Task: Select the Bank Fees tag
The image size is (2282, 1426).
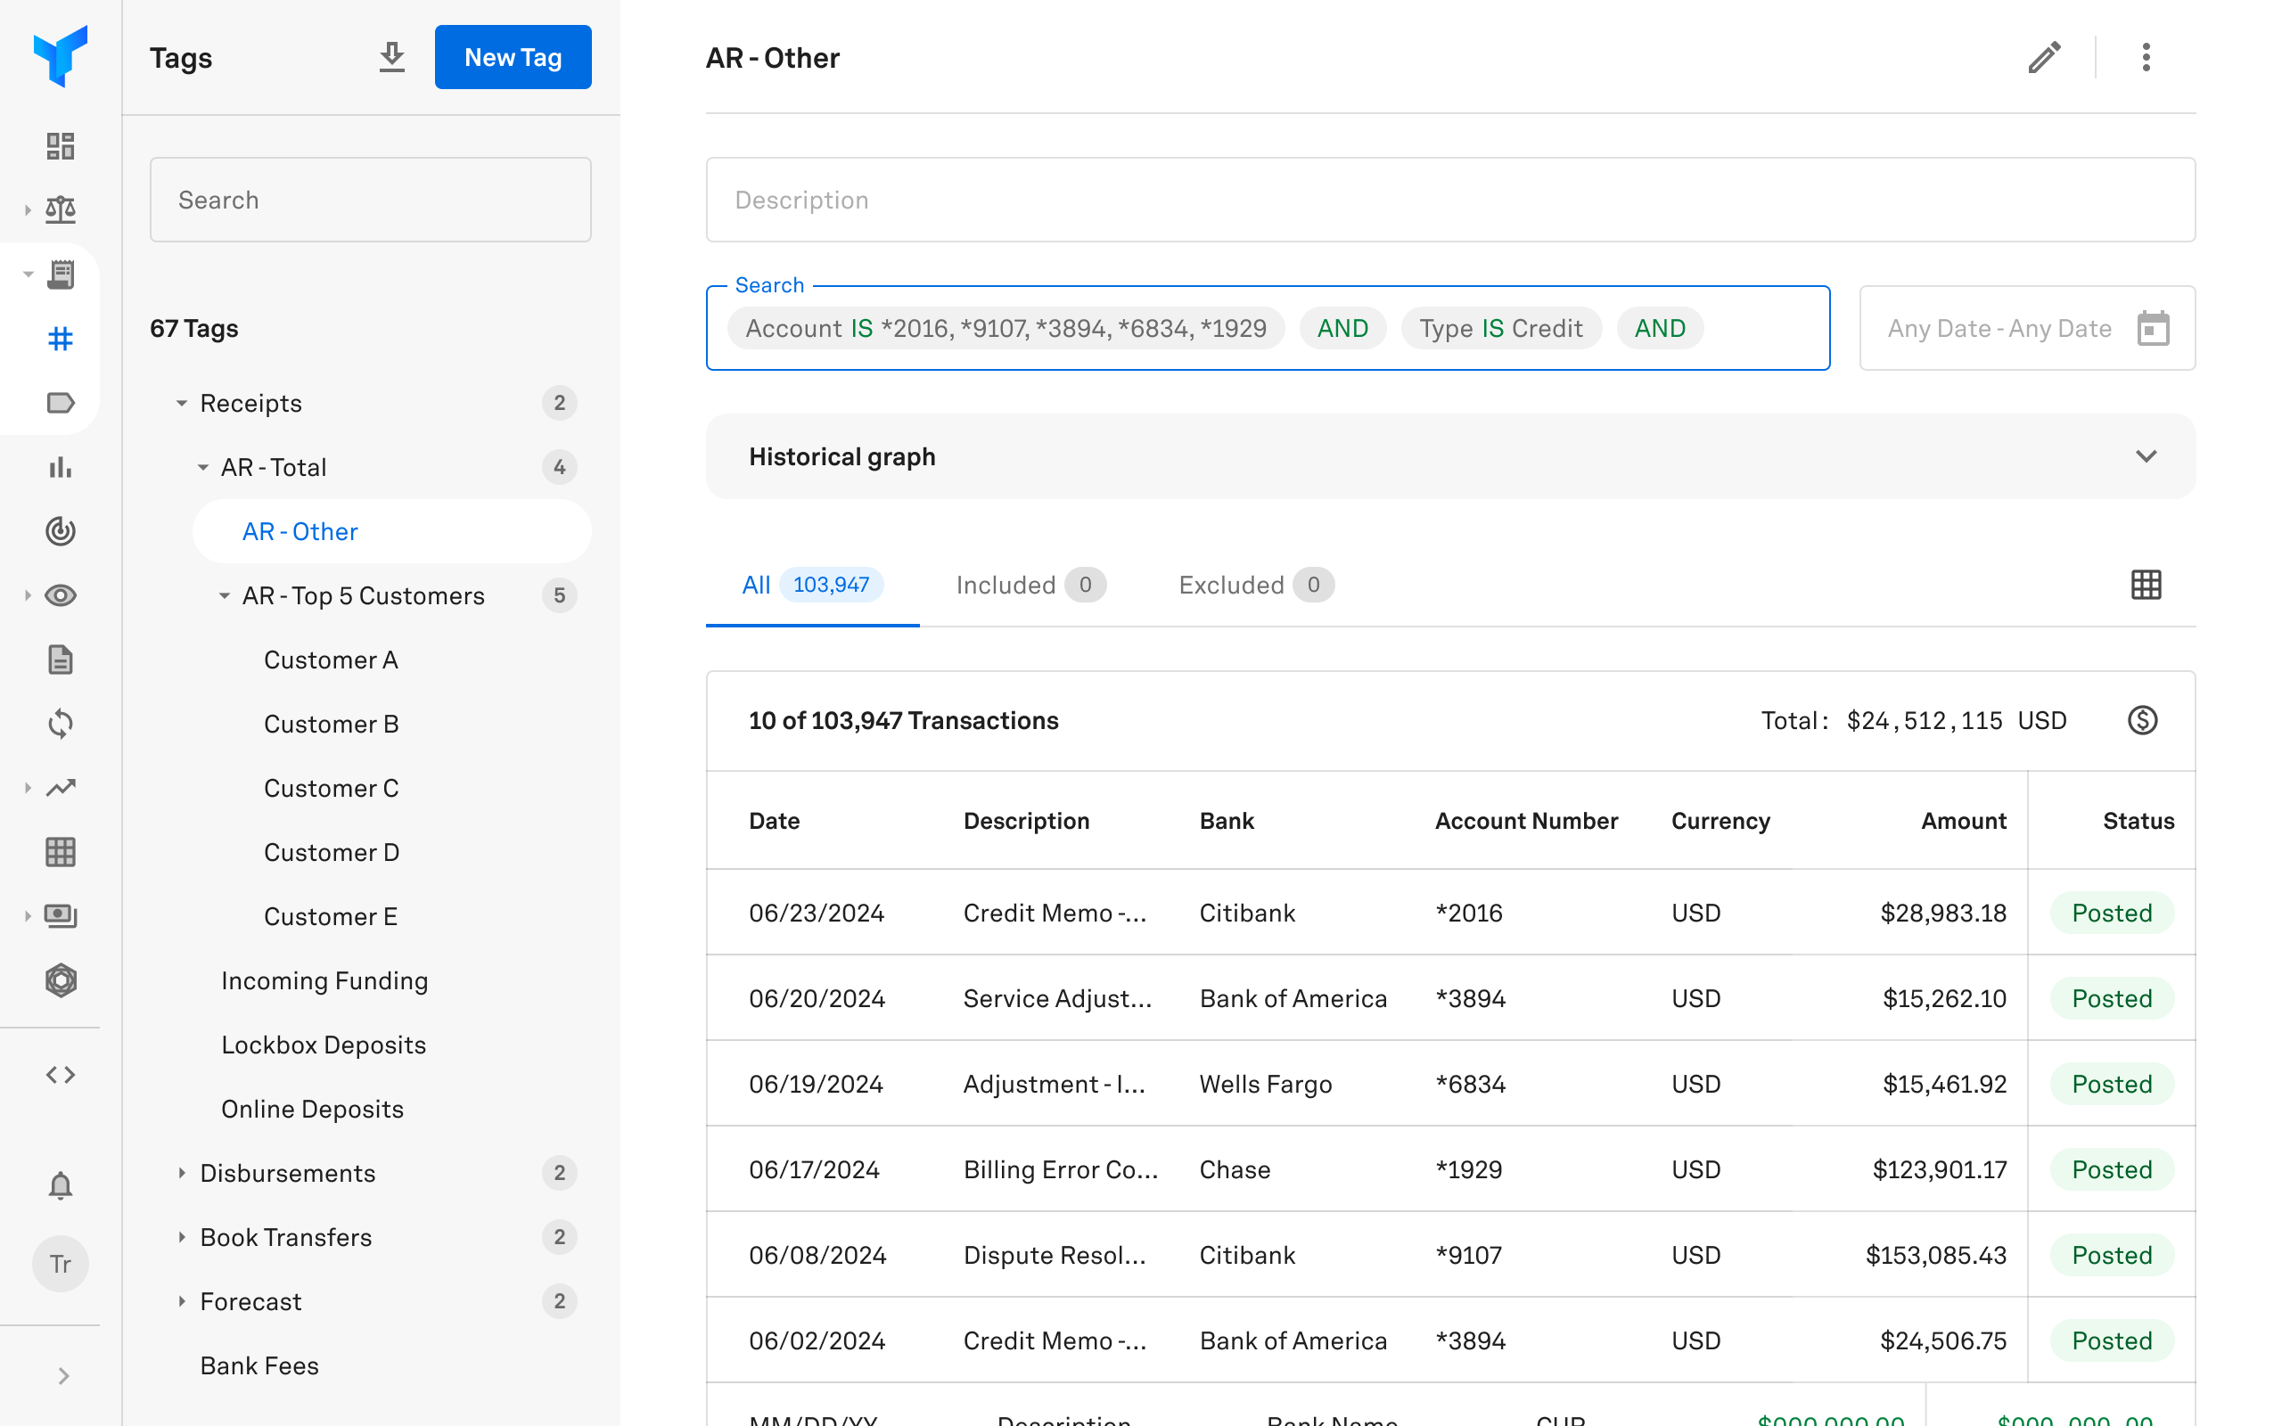Action: (x=259, y=1365)
